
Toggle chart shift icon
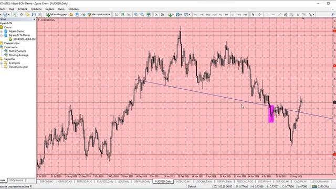tap(162, 15)
